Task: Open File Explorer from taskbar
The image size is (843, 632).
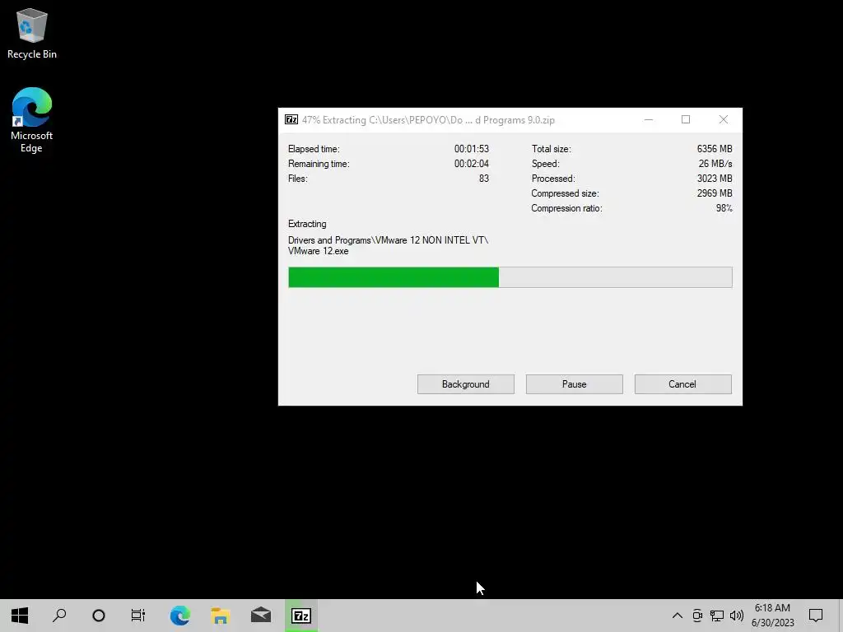Action: click(221, 616)
